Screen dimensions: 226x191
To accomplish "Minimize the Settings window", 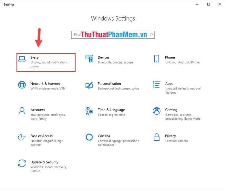I will click(x=197, y=4).
